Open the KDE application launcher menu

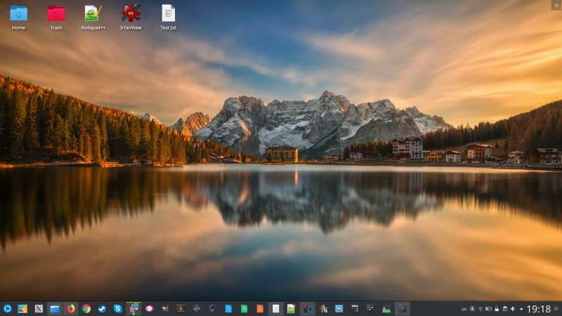click(x=8, y=308)
